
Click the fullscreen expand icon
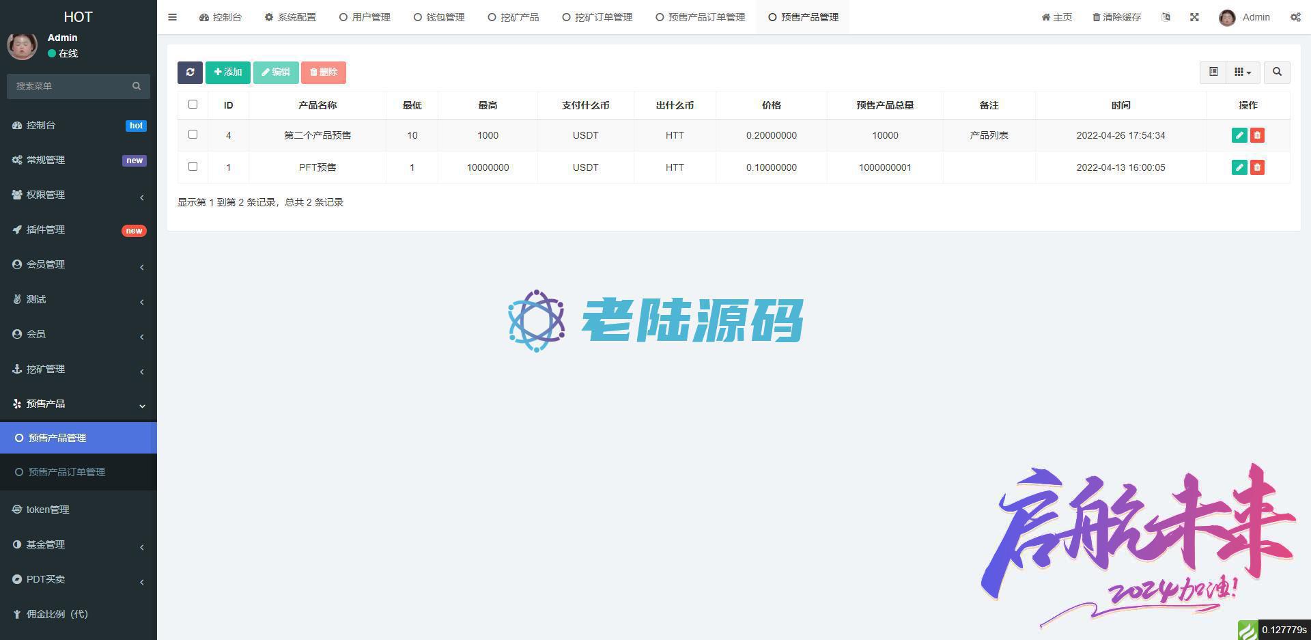(1194, 17)
